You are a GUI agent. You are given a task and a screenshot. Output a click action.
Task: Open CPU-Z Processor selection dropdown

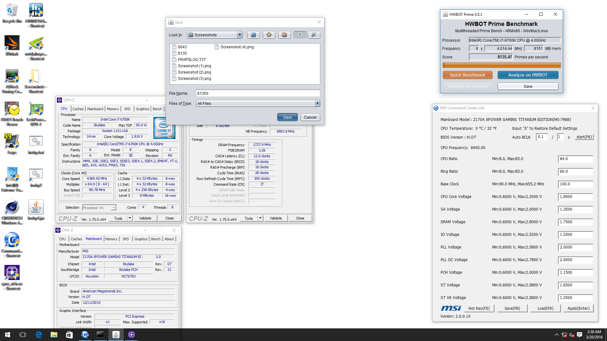(99, 207)
